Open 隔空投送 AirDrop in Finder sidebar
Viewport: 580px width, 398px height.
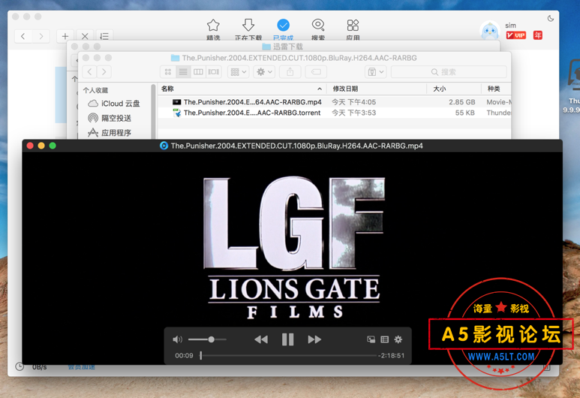(110, 118)
